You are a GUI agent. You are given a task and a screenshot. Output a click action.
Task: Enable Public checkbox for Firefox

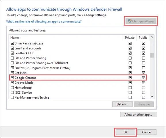144,68
